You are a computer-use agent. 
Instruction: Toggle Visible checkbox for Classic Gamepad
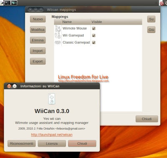[x=94, y=42]
